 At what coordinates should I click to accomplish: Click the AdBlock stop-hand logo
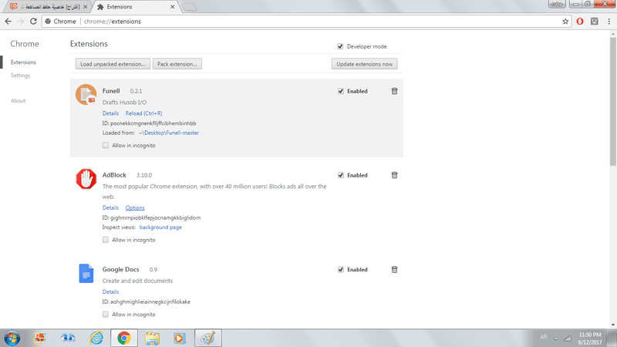pyautogui.click(x=86, y=179)
